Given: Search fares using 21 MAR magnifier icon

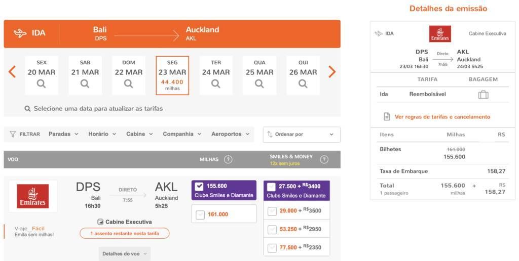Looking at the screenshot, I should coord(85,84).
